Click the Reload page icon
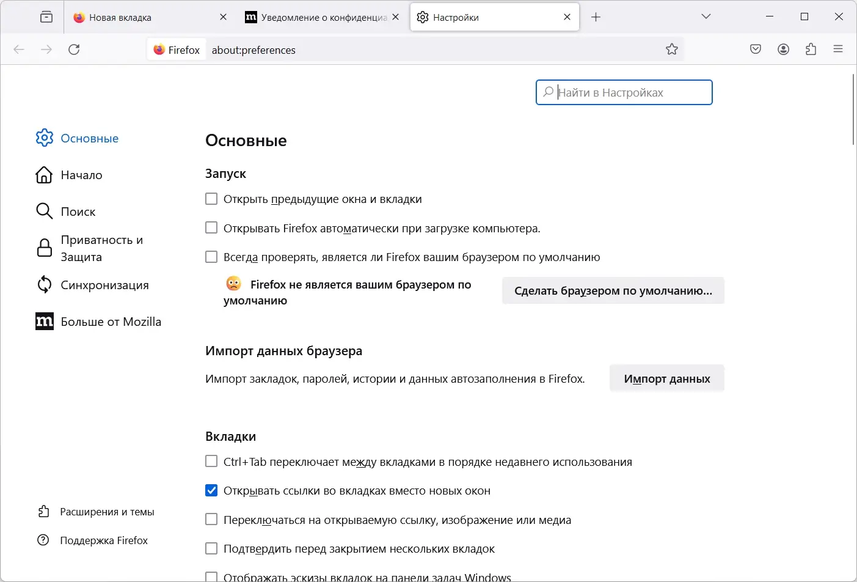This screenshot has height=582, width=857. click(74, 50)
